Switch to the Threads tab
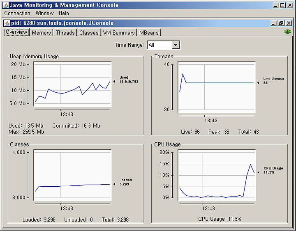Screen dimensions: 296x231 coord(65,32)
